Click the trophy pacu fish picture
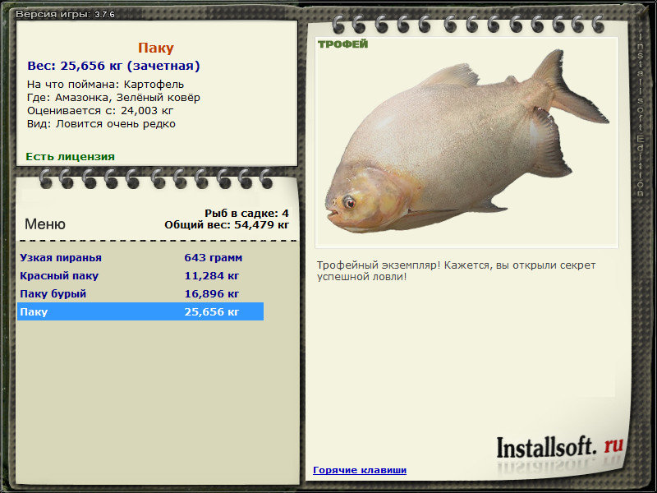 click(466, 142)
